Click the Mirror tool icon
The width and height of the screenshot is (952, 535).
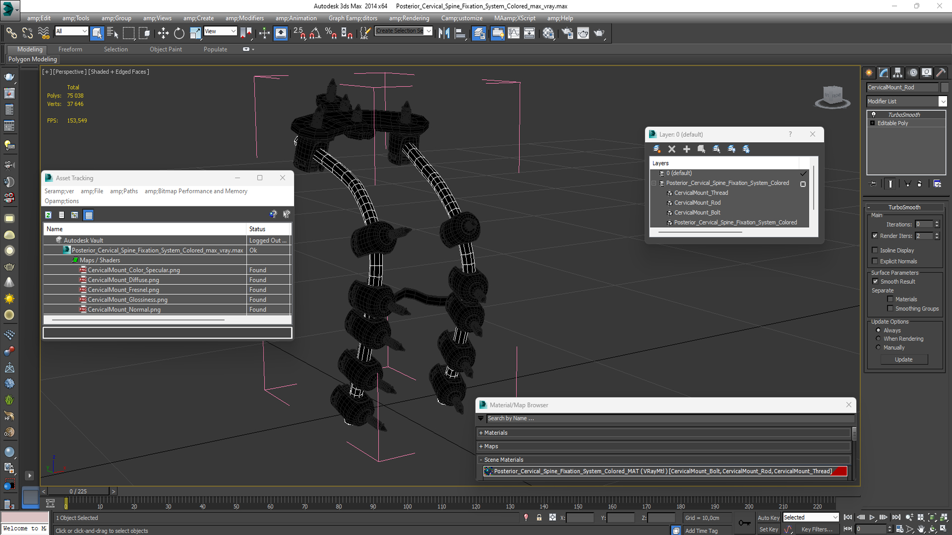(444, 33)
